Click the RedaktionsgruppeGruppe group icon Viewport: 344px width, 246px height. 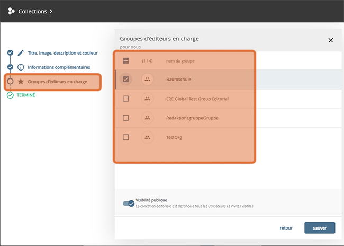coord(147,118)
